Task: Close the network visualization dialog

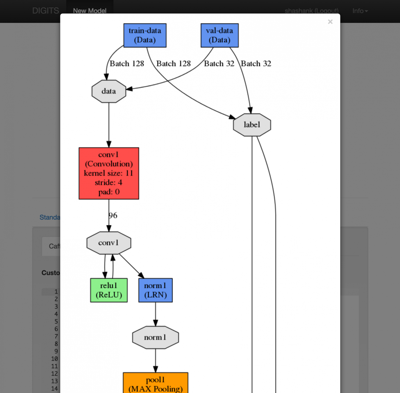Action: coord(330,22)
